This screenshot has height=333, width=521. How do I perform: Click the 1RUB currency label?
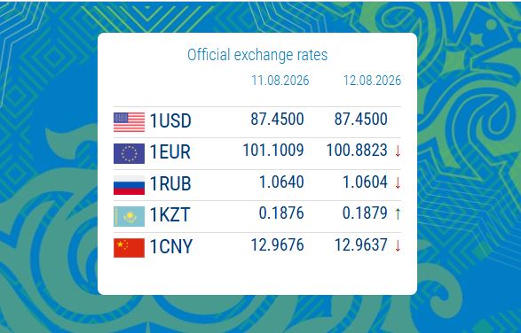pyautogui.click(x=170, y=183)
